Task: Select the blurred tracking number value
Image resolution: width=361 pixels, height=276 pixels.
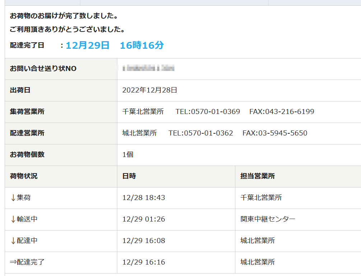Action: pyautogui.click(x=148, y=68)
